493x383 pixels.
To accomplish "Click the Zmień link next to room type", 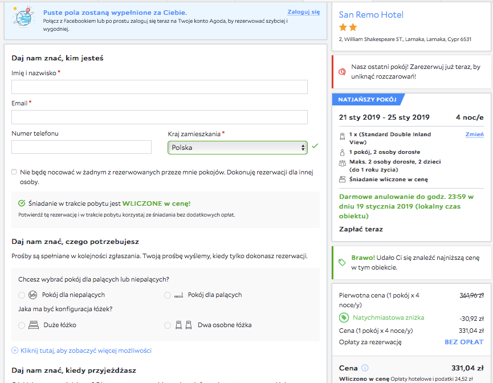I will click(474, 135).
